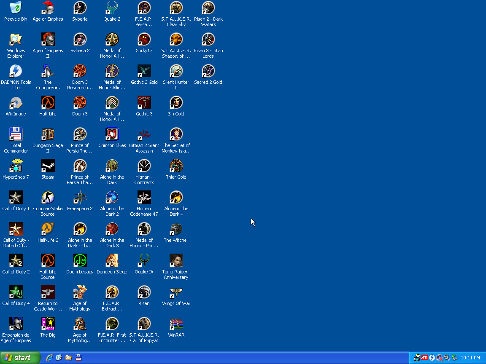Click Call of Duty 4 icon

coord(16,292)
